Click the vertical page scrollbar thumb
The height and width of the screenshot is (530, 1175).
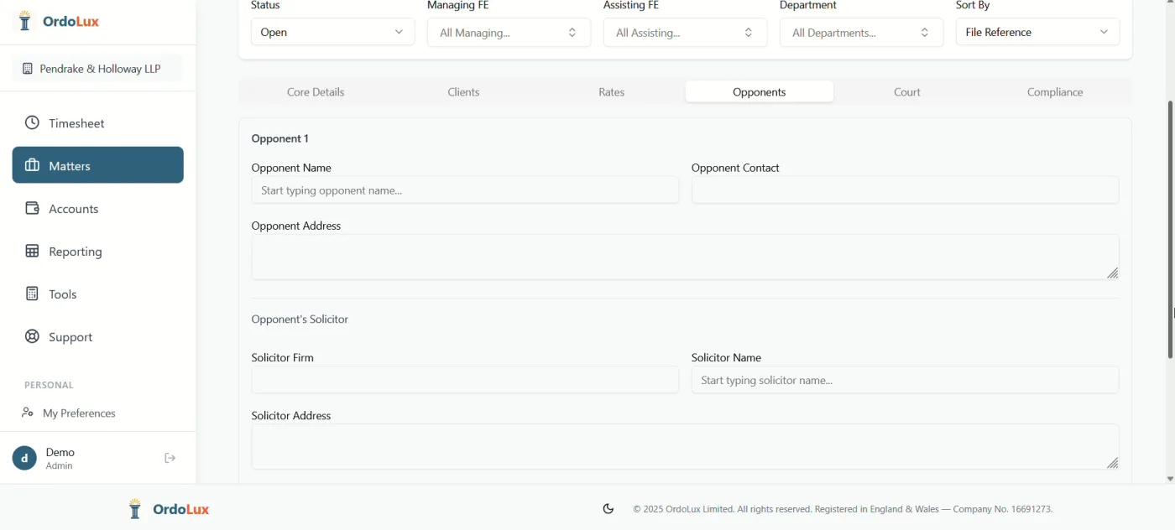click(1170, 229)
